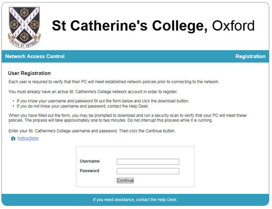Click the sentence about established network policies
Image resolution: width=272 pixels, height=209 pixels.
tap(114, 82)
